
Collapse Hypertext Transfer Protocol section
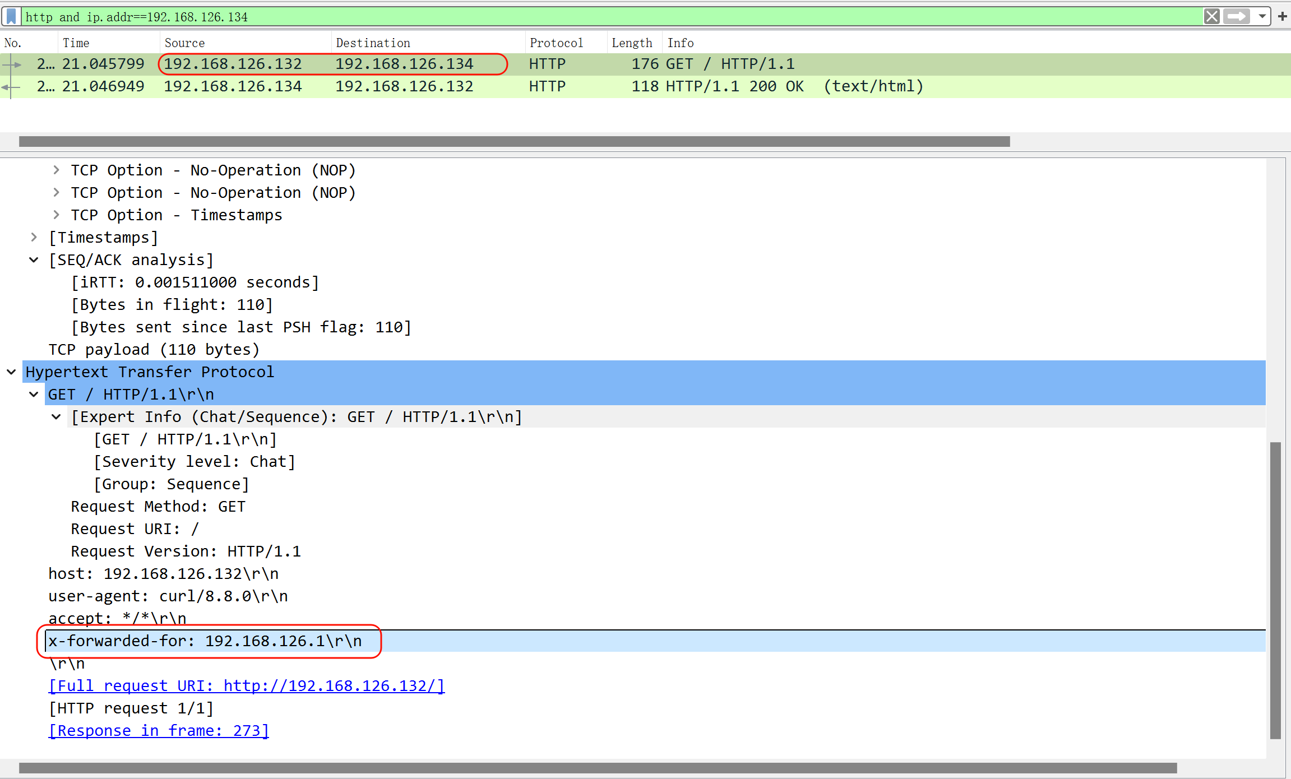click(11, 372)
